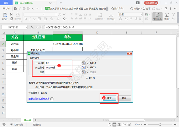Click the 选项 input field
This screenshot has height=127, width=179.
[x=63, y=72]
